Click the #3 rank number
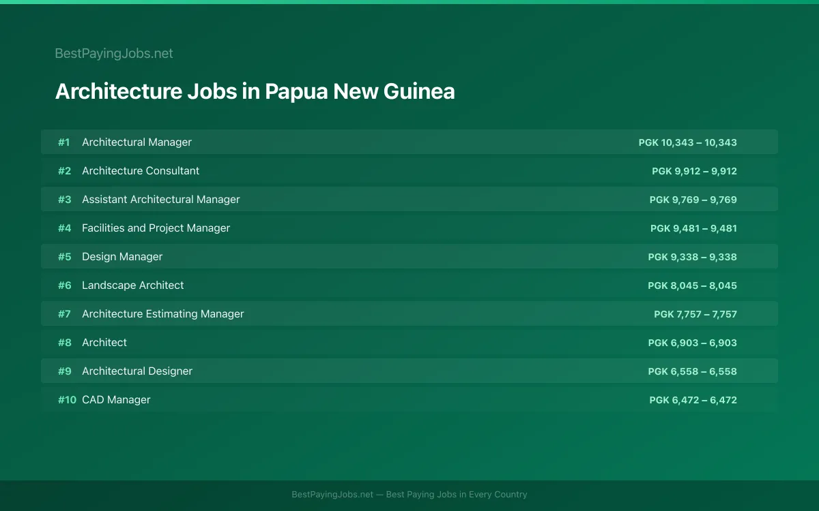 pyautogui.click(x=64, y=200)
